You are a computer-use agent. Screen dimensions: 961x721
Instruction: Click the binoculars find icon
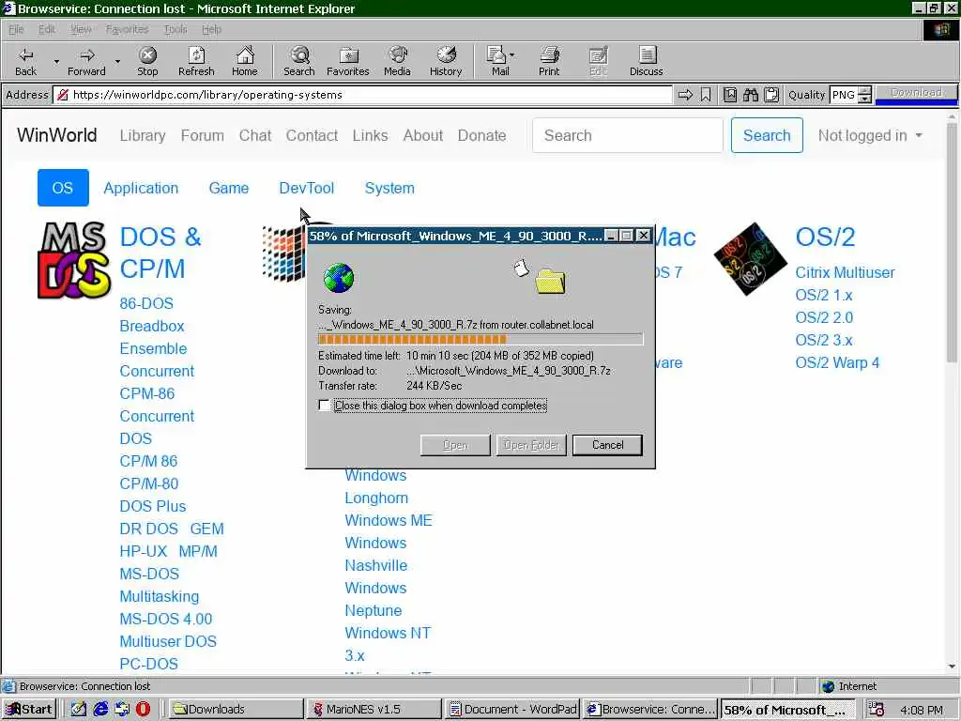tap(751, 95)
